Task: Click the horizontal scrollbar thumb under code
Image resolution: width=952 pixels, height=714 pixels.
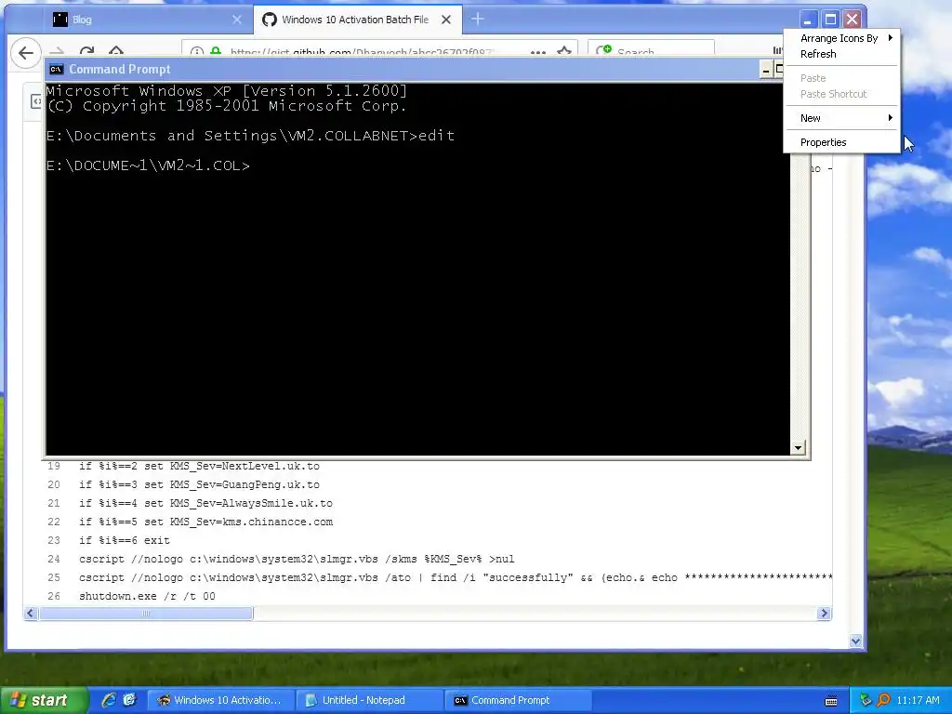Action: tap(146, 614)
